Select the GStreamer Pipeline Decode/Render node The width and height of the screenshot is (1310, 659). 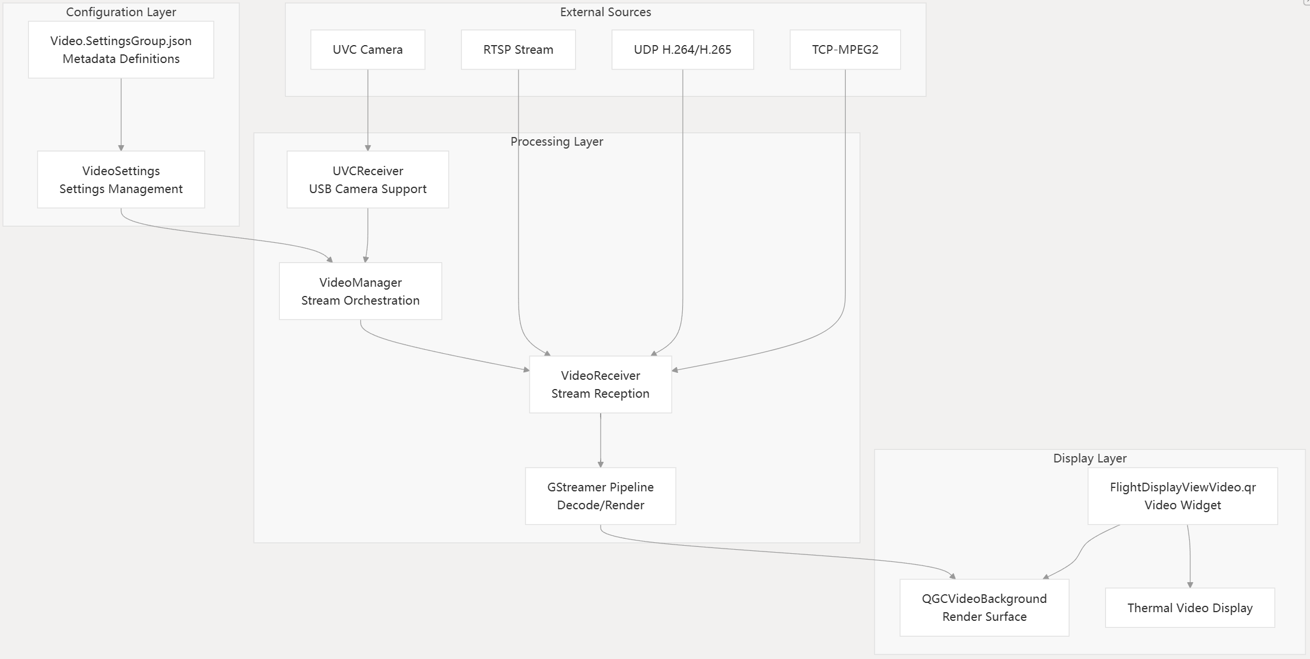(x=600, y=496)
